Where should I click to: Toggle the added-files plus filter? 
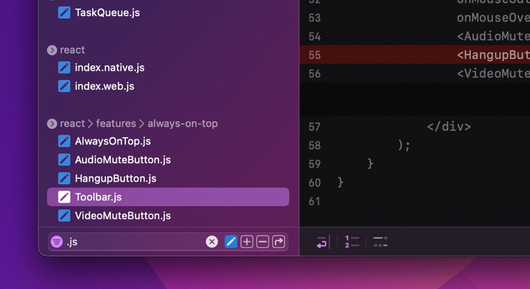tap(247, 241)
